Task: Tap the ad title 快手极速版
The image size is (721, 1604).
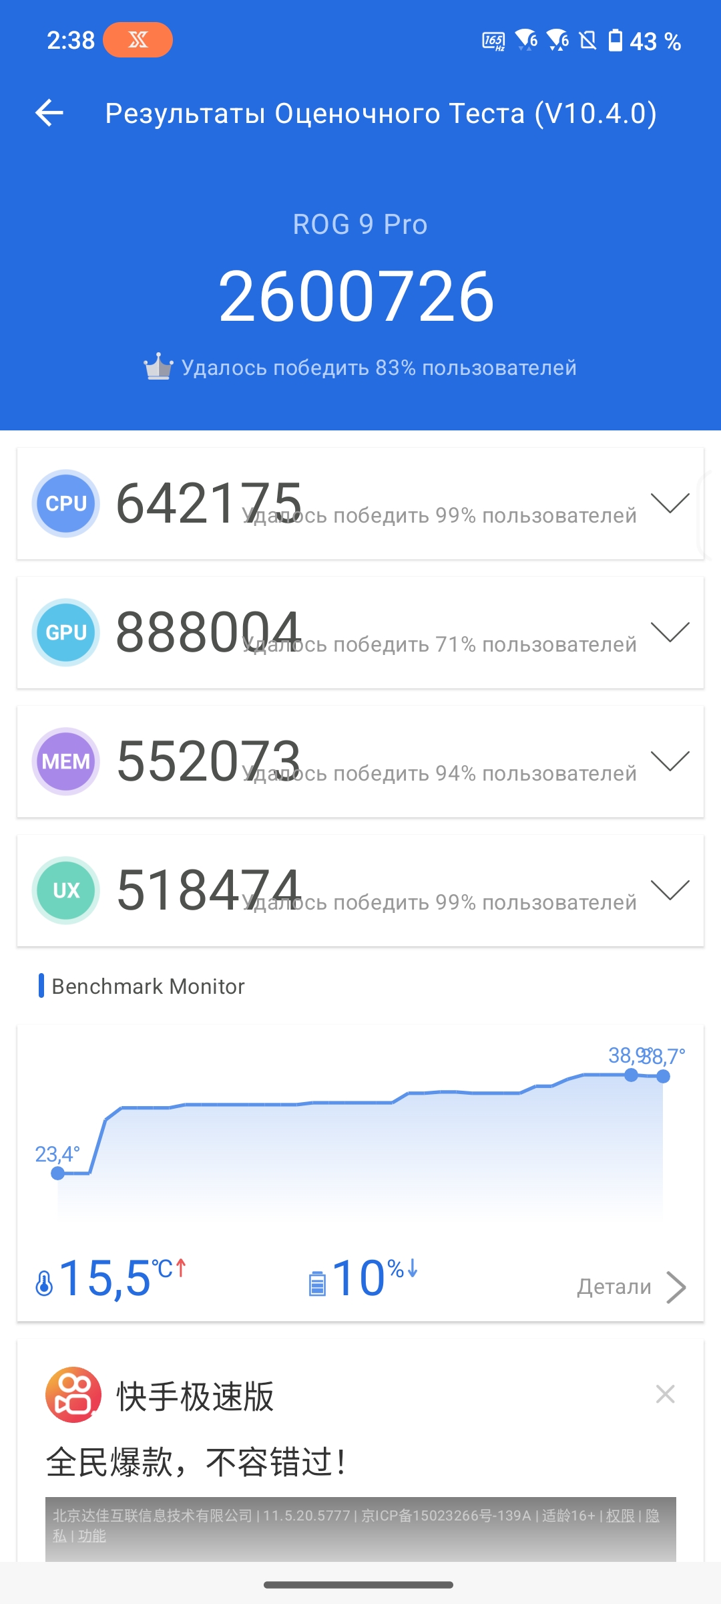Action: [196, 1396]
